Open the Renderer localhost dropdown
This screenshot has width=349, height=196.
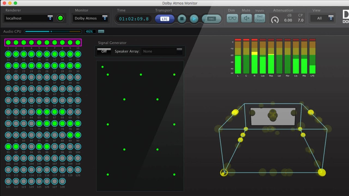(29, 18)
